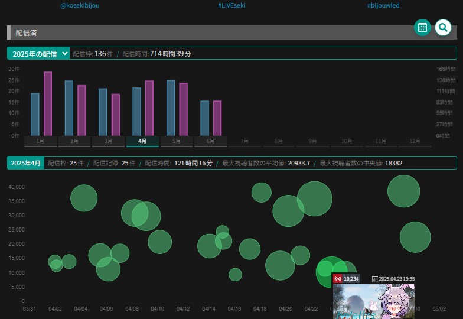
Task: Click the magnifier search icon
Action: point(443,28)
